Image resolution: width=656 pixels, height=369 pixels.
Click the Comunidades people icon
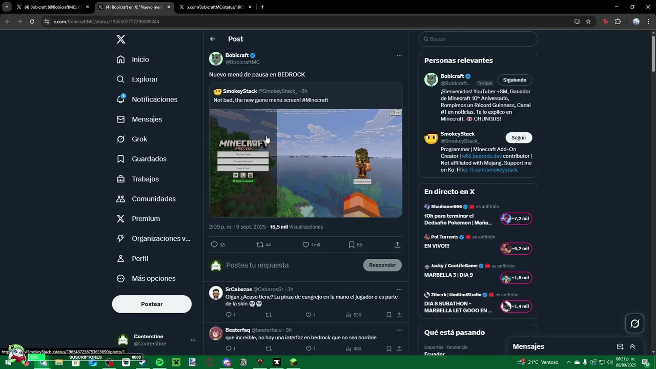(x=120, y=199)
